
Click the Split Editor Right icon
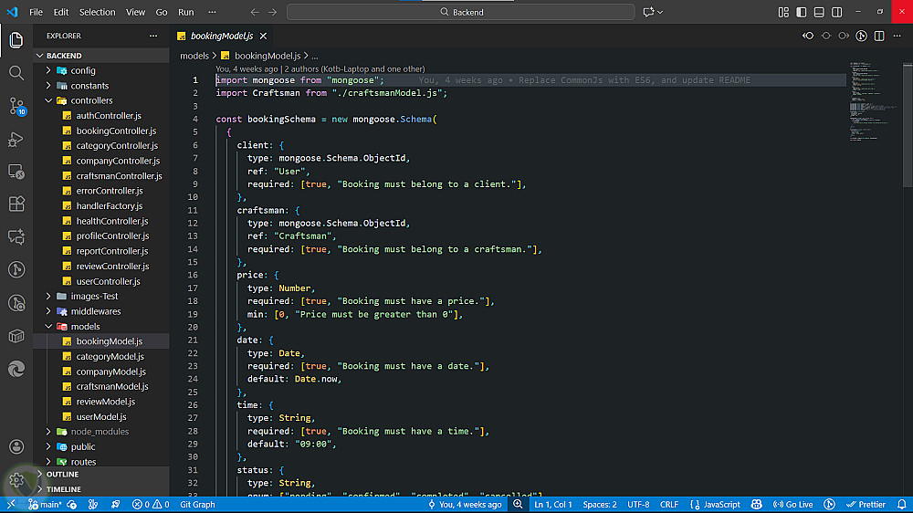[x=879, y=36]
